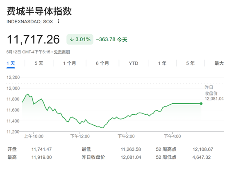Click the 52 周高点 value 12,108.67
Screen dimensions: 227x169
tap(203, 149)
